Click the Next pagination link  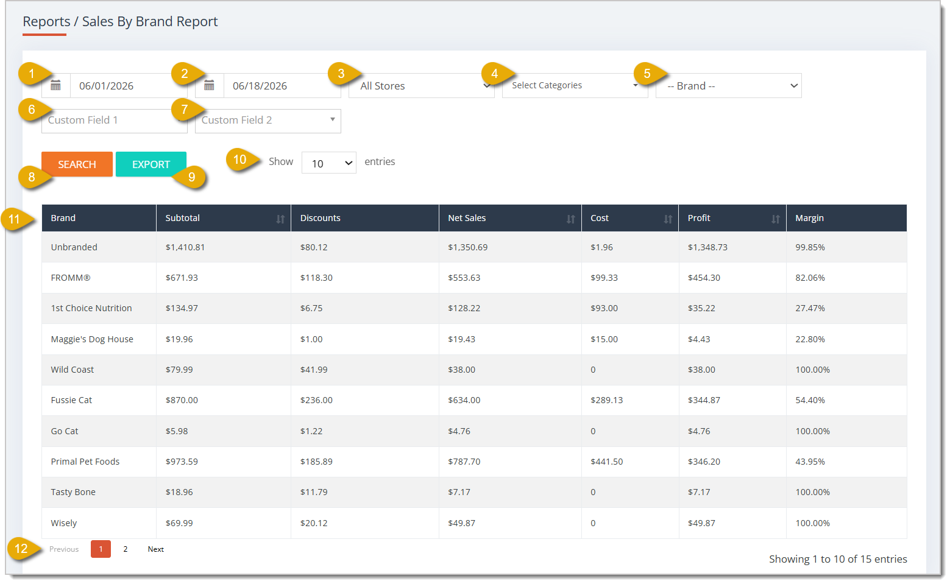click(x=156, y=549)
